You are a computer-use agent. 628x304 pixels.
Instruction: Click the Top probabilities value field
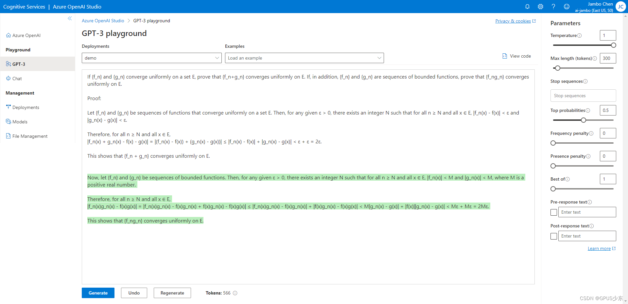608,110
